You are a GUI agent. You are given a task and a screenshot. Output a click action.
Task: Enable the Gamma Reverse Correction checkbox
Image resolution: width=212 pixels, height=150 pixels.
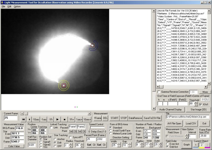tap(159, 92)
